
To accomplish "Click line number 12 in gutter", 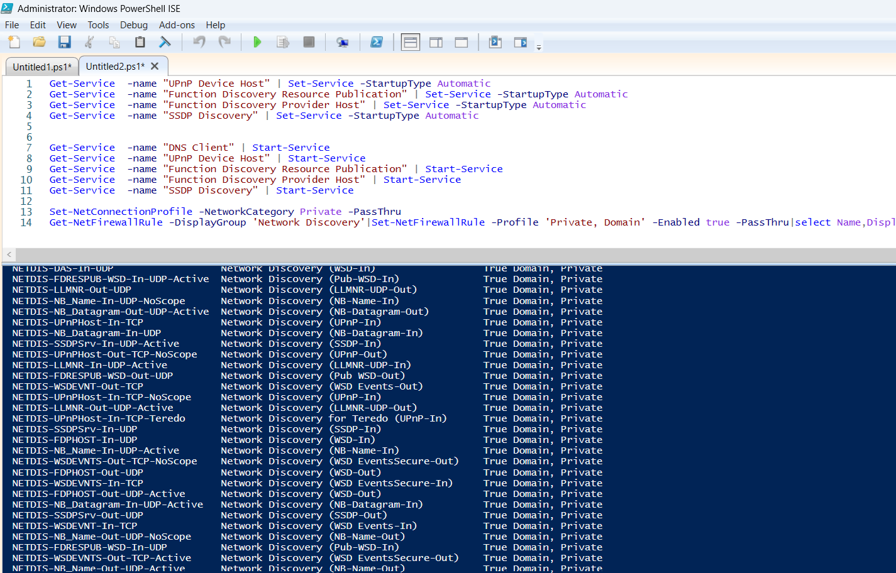I will click(x=26, y=201).
